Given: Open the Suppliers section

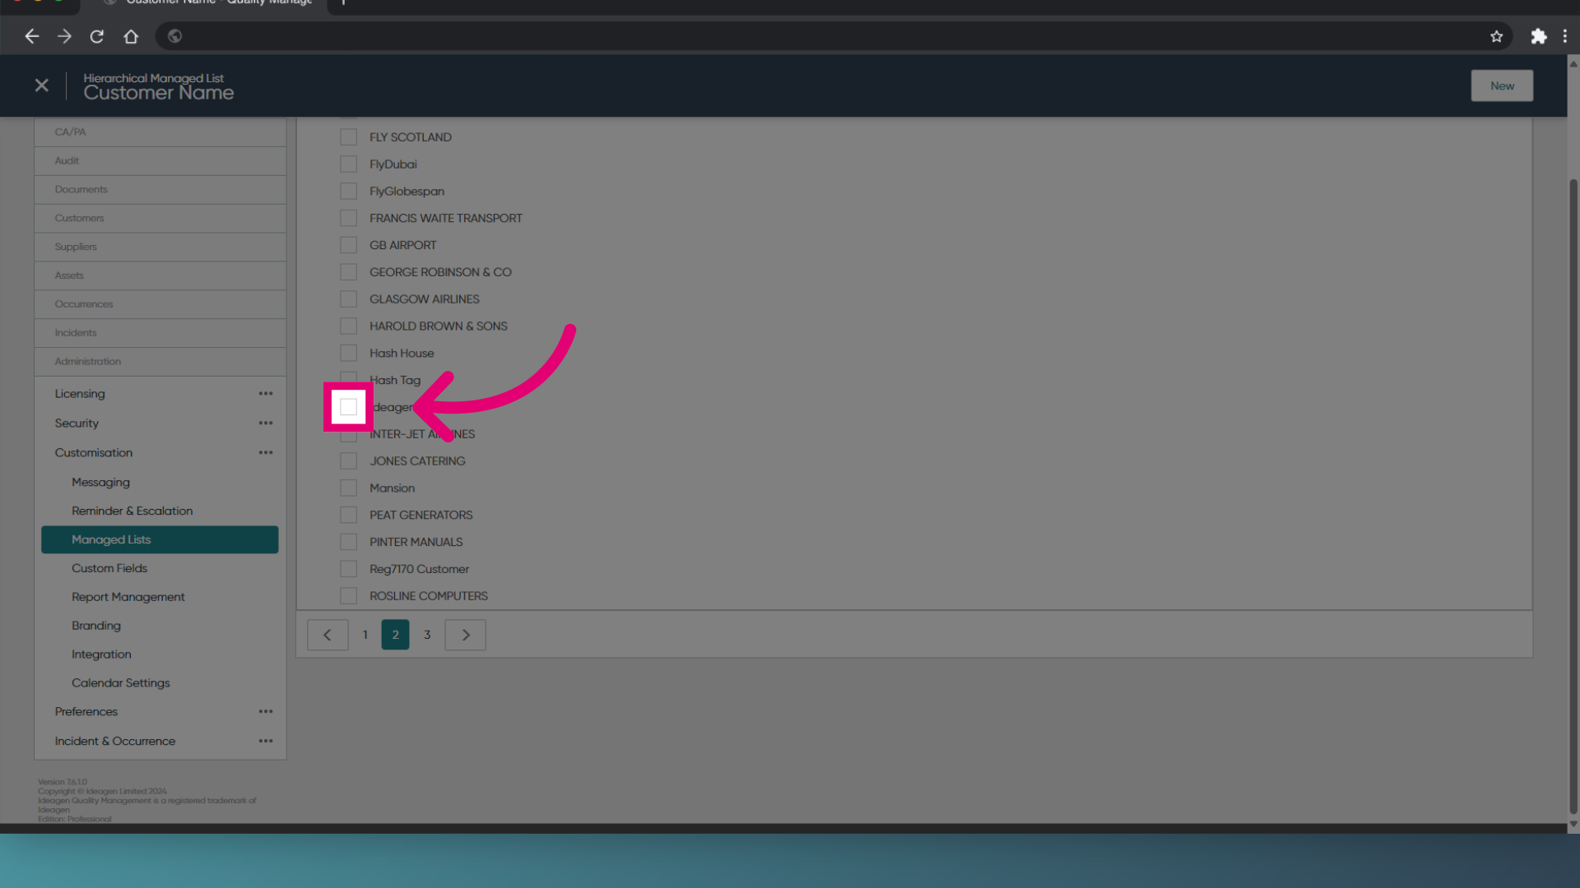Looking at the screenshot, I should pyautogui.click(x=160, y=247).
